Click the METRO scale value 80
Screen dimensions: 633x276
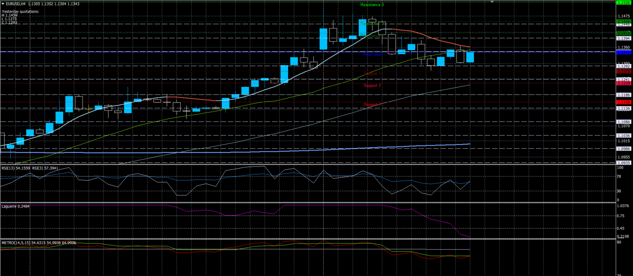click(x=619, y=242)
